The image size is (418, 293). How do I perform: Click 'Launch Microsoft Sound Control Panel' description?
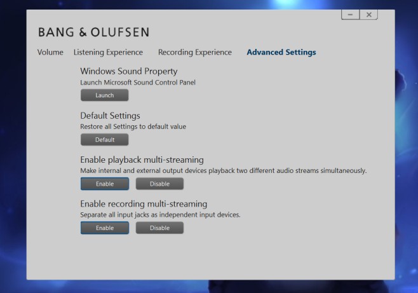click(138, 83)
